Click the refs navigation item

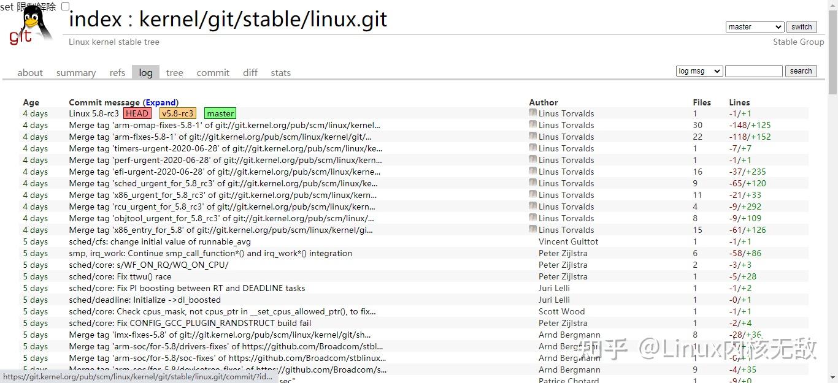pos(117,72)
